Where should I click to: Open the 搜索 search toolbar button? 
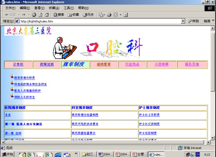tap(59, 15)
